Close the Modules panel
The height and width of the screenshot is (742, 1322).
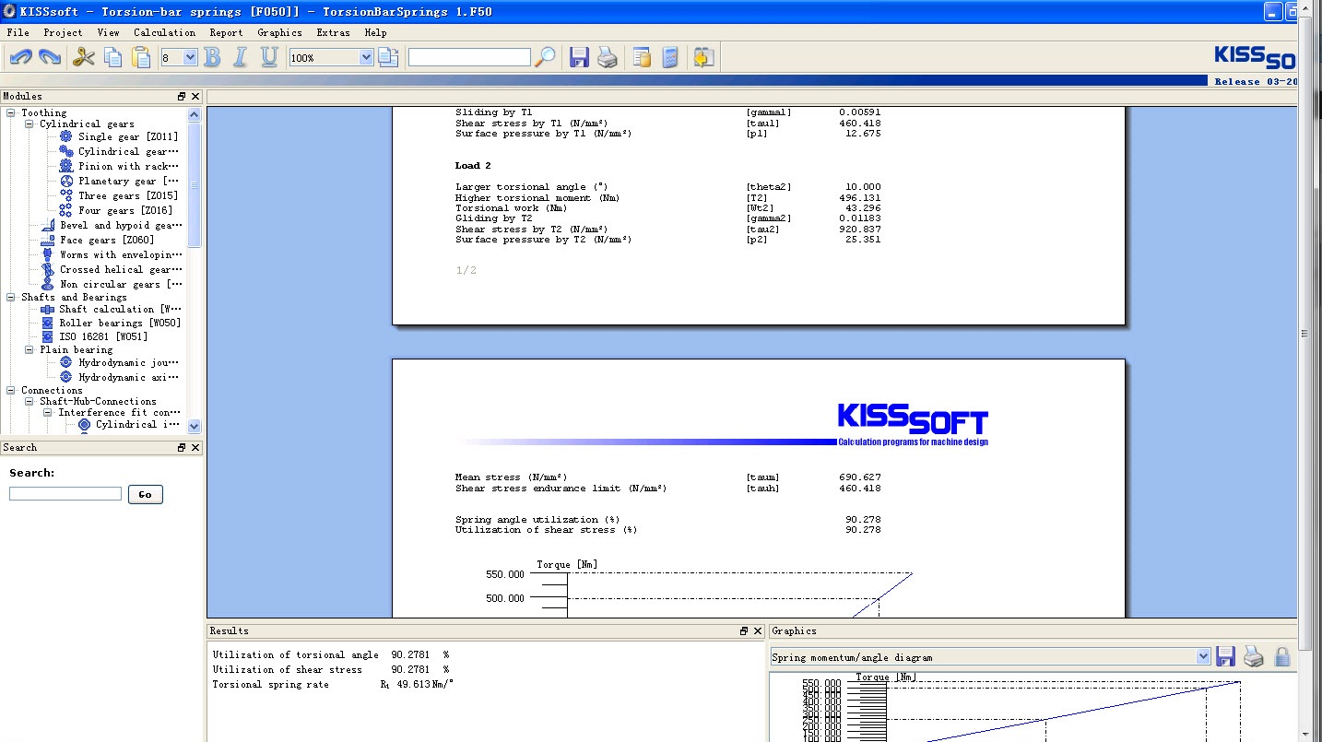coord(195,96)
